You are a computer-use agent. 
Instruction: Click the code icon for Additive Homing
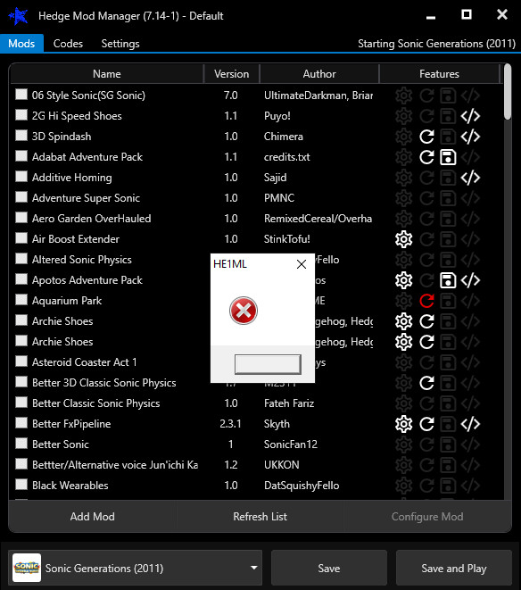click(x=470, y=178)
